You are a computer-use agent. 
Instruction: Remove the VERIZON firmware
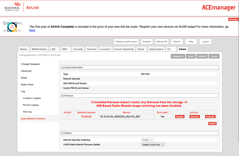pyautogui.click(x=195, y=117)
